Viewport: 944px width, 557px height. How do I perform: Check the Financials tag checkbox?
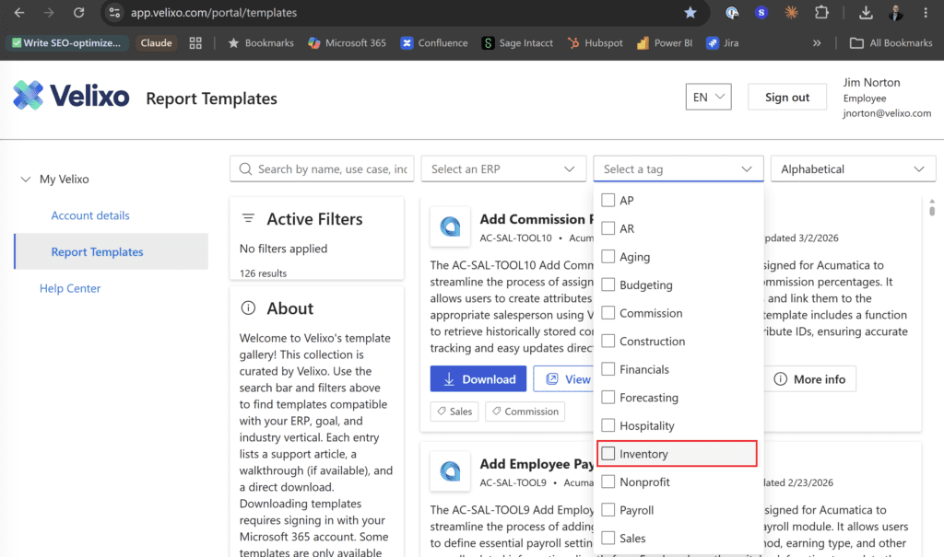(608, 369)
